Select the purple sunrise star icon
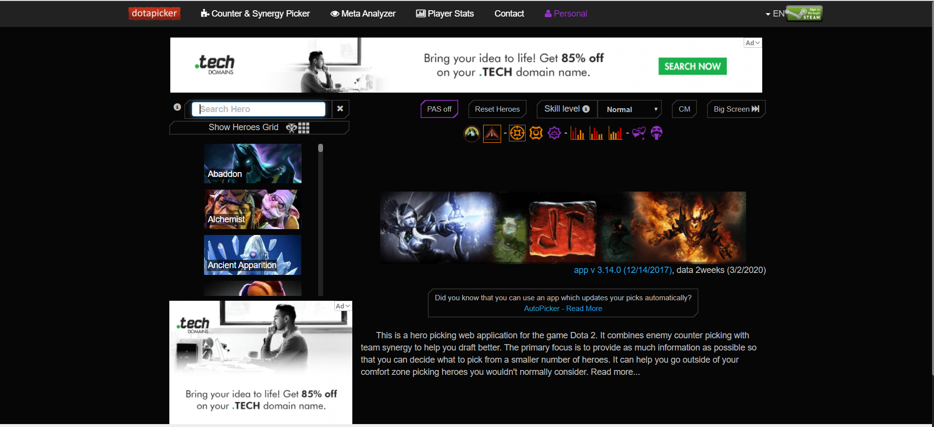This screenshot has width=934, height=427. (554, 133)
